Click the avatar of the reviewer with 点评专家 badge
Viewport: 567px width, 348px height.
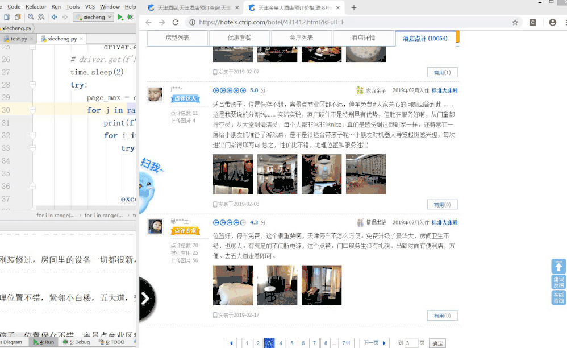(x=156, y=226)
